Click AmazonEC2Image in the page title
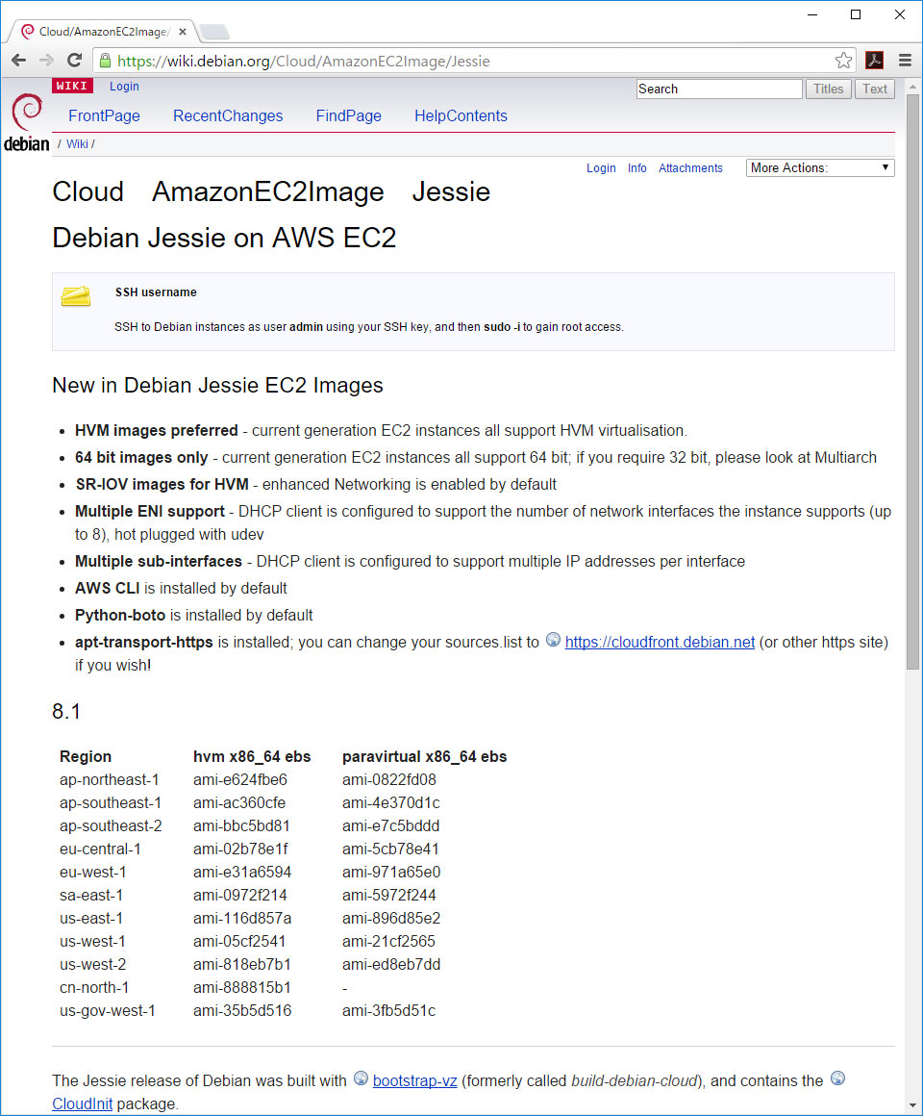This screenshot has height=1116, width=923. tap(268, 192)
